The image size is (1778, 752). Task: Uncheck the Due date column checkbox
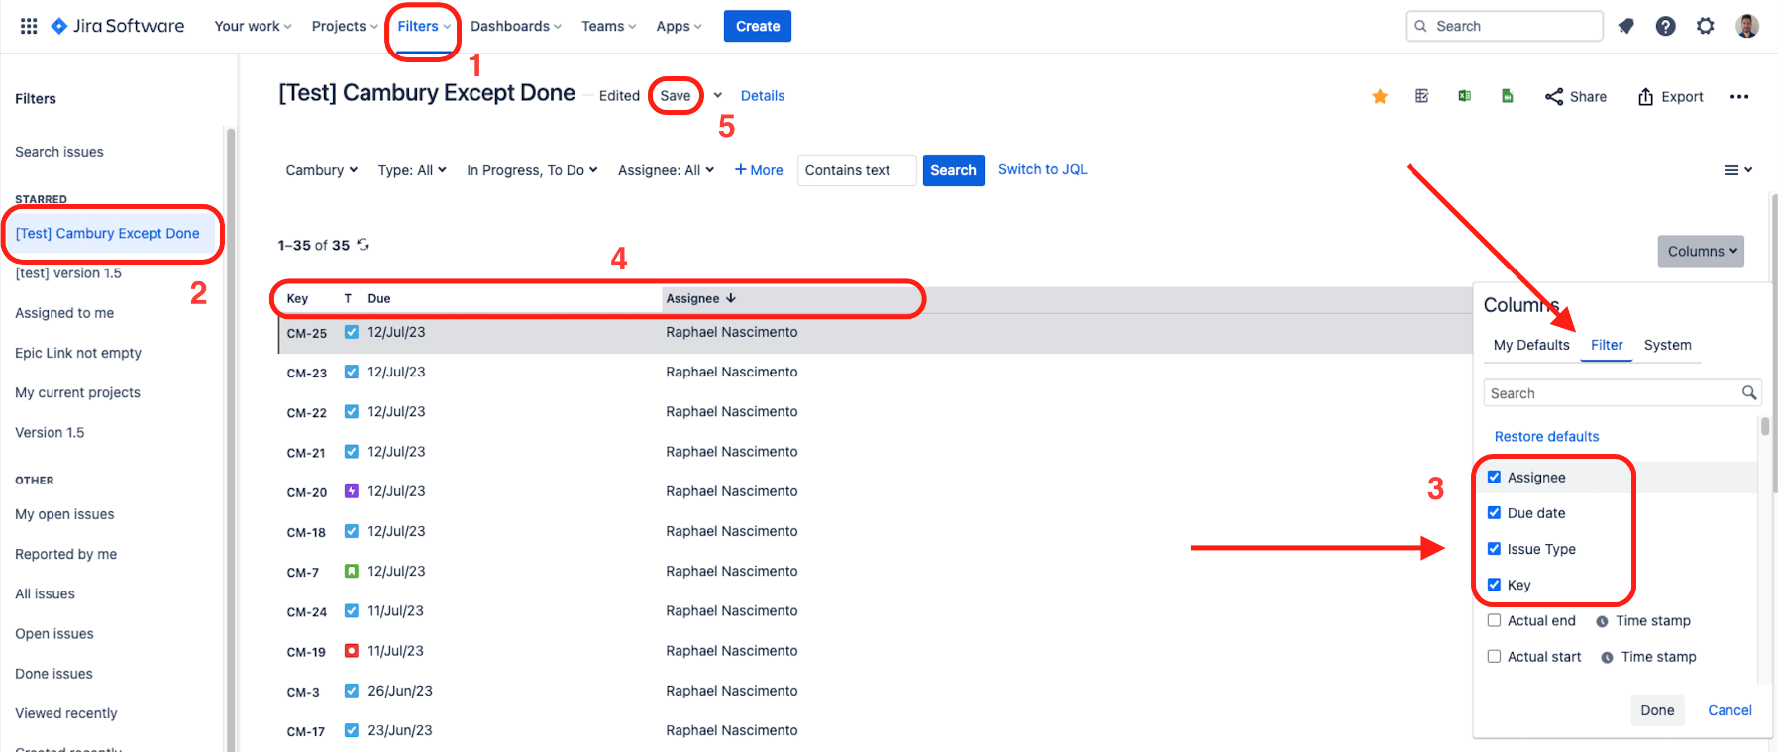pyautogui.click(x=1494, y=512)
